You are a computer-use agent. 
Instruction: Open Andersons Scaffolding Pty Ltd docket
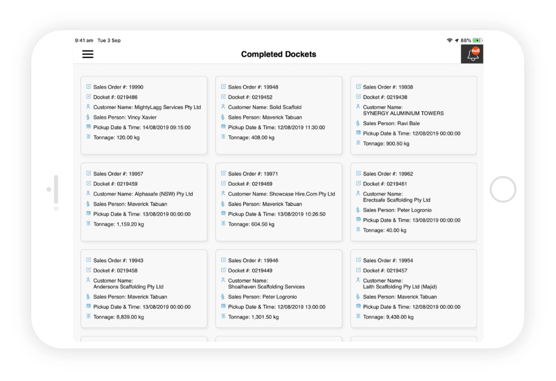tap(144, 289)
